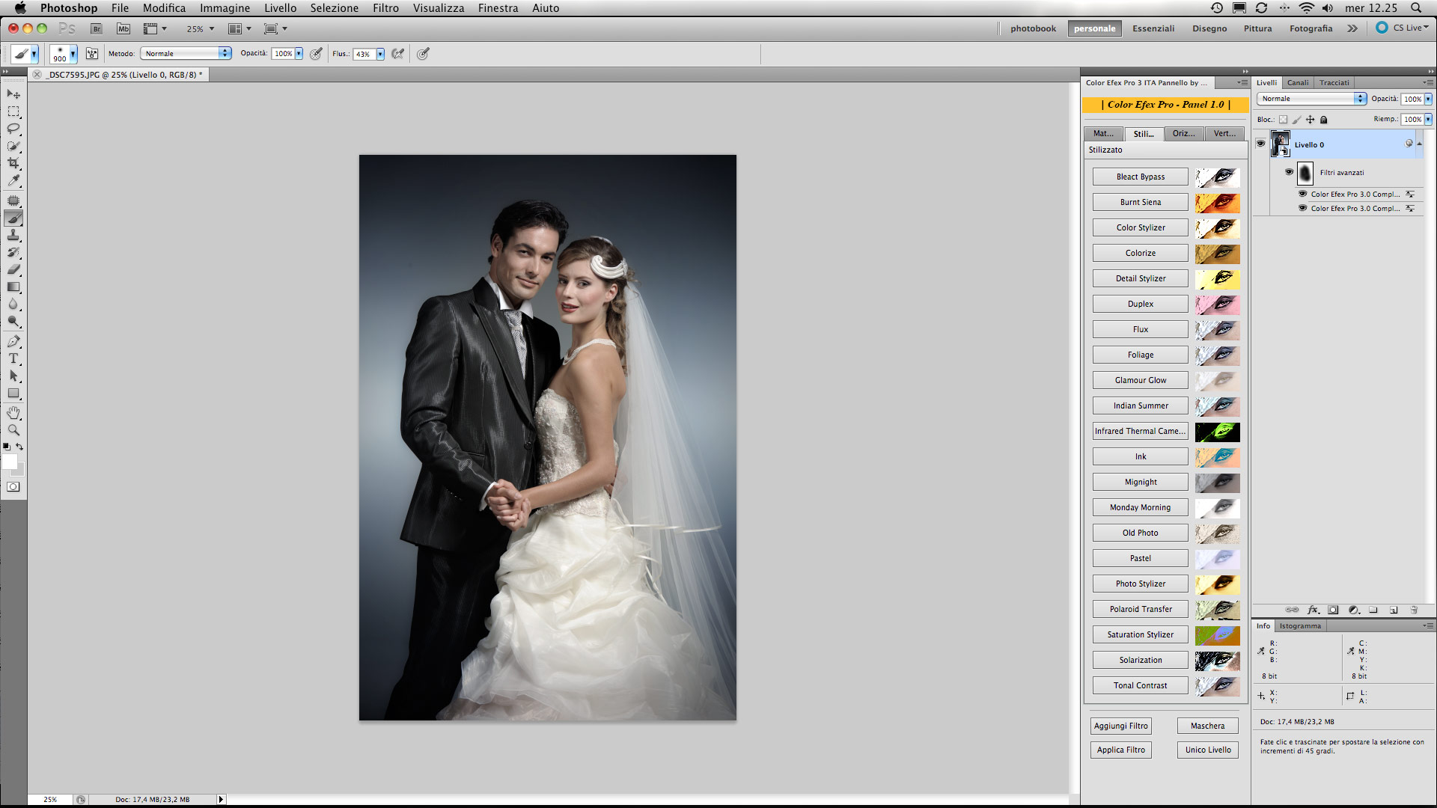Screen dimensions: 1437x808
Task: Open the brush preset picker
Action: (73, 54)
